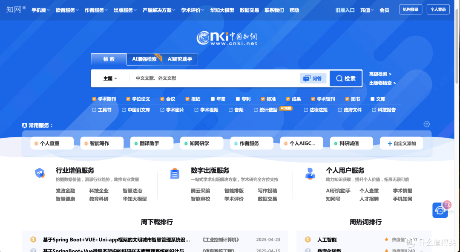Open 学术图片 external link
Viewport: 460px width, 252px height.
pyautogui.click(x=172, y=110)
